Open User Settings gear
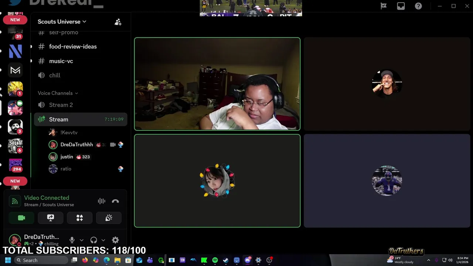The width and height of the screenshot is (473, 266). (x=115, y=240)
